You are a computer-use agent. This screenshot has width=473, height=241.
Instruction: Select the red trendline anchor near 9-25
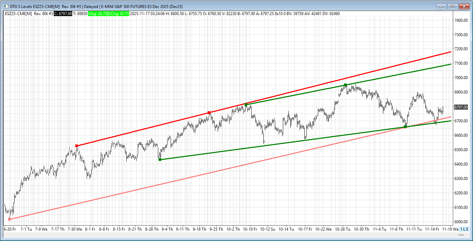209,113
